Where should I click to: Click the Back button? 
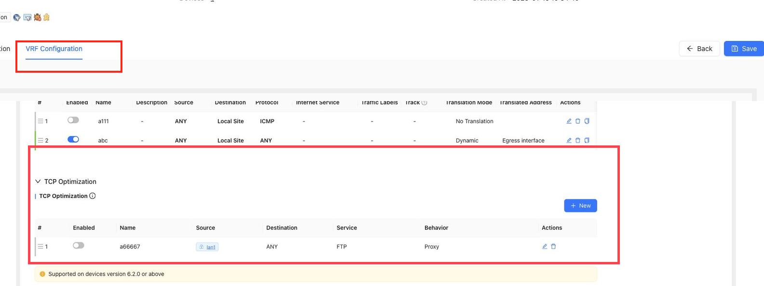pyautogui.click(x=699, y=49)
